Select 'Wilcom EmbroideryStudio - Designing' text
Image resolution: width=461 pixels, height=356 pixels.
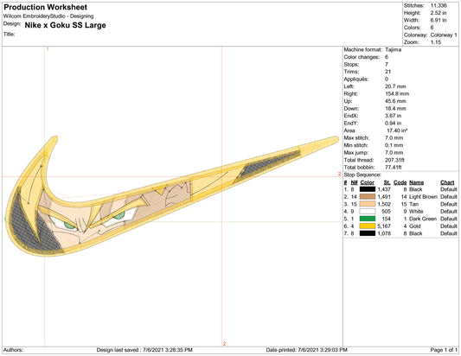48,16
